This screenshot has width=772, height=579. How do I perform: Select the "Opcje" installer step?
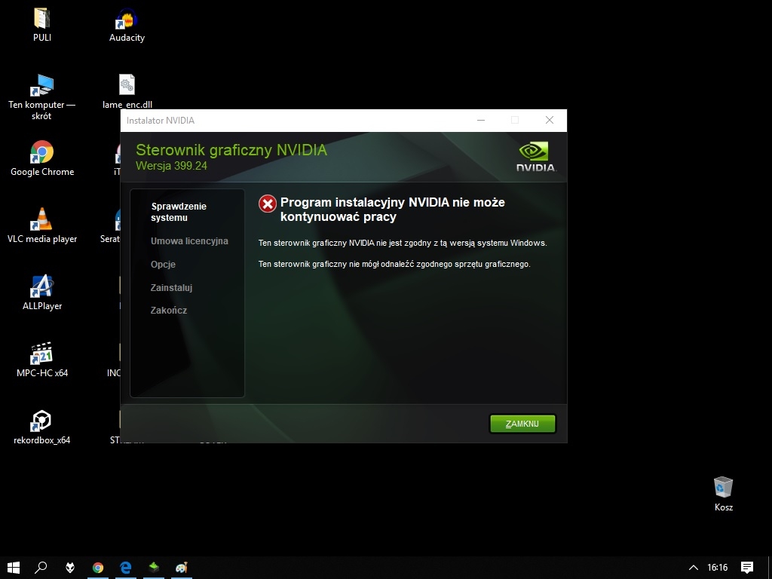point(163,265)
